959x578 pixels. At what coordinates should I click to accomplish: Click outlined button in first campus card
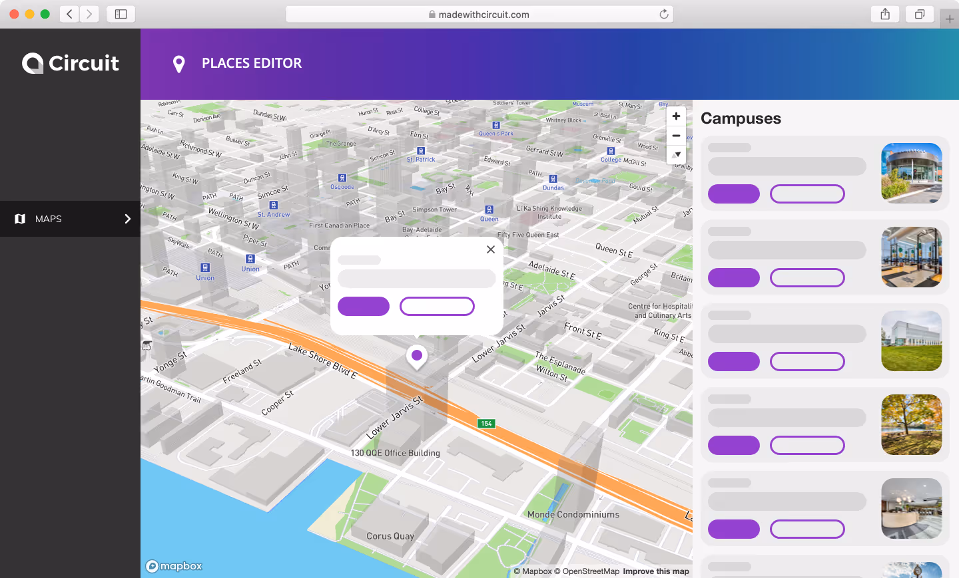point(807,194)
